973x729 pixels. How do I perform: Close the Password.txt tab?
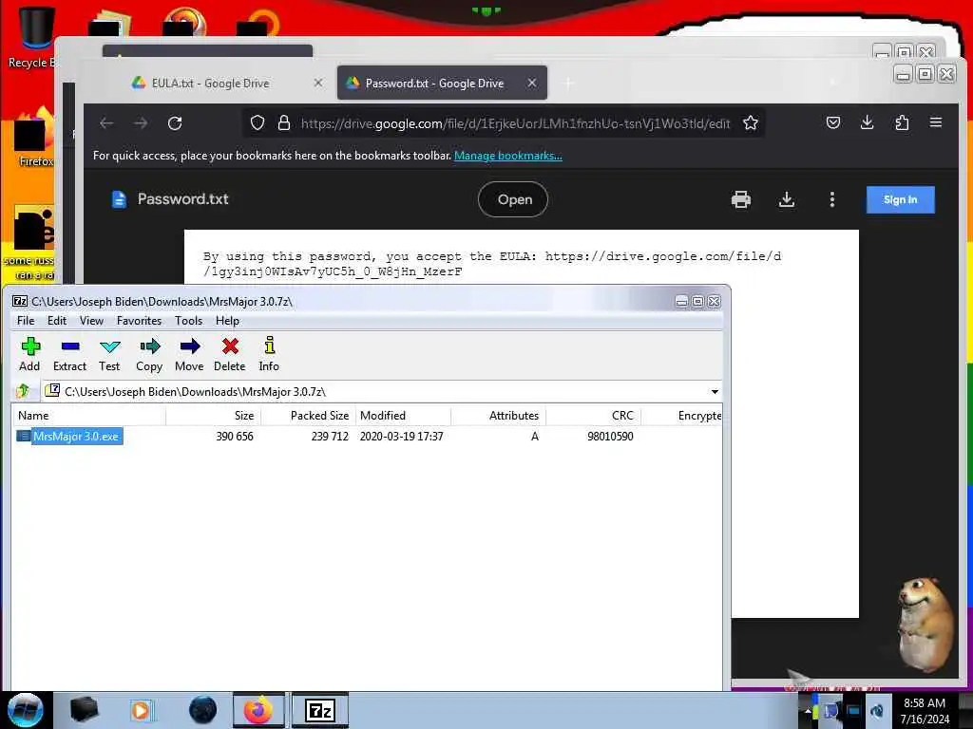pyautogui.click(x=532, y=83)
